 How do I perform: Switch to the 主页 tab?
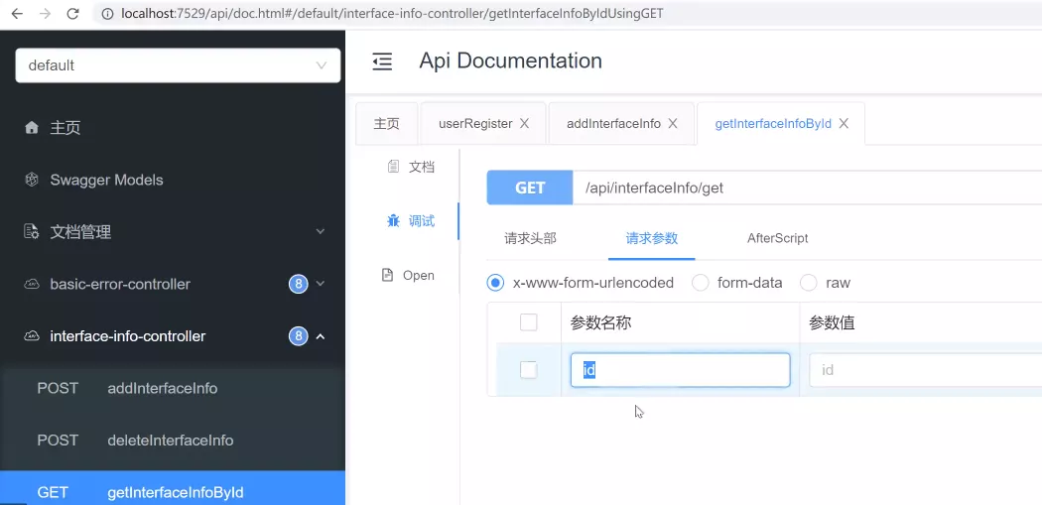[x=387, y=124]
